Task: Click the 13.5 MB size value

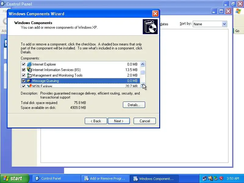Action: 131,70
